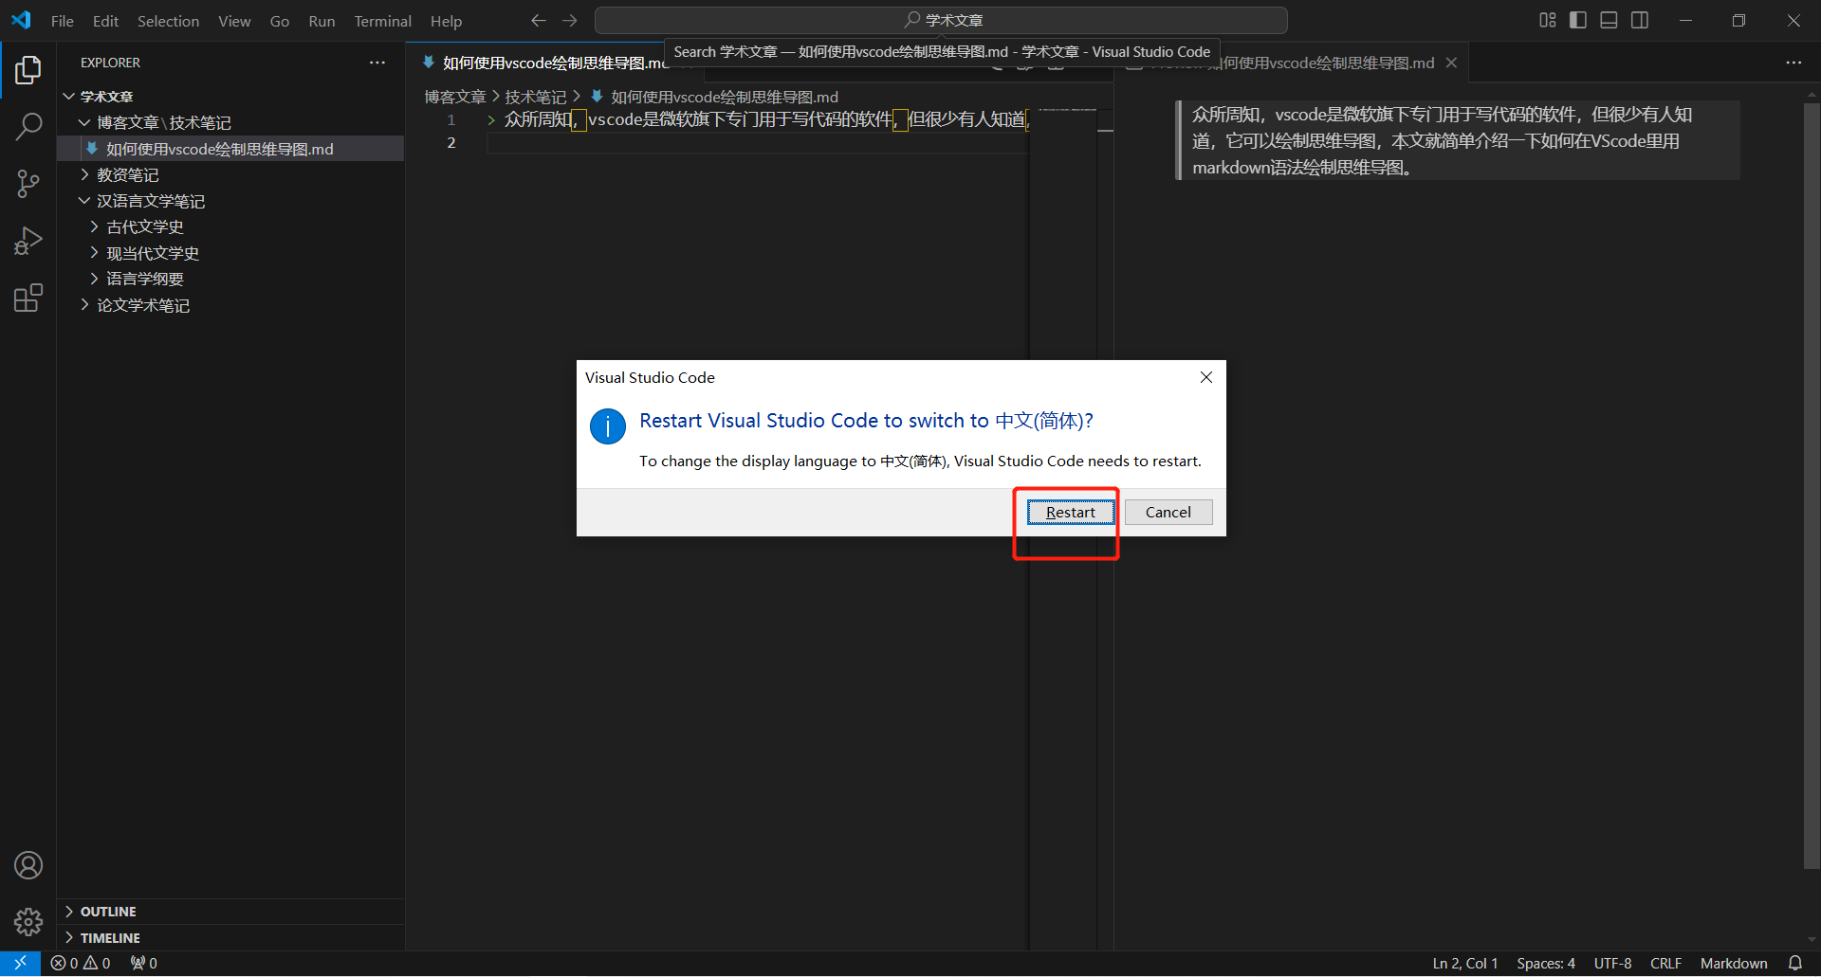
Task: Click line number 2 in the editor gutter
Action: point(451,143)
